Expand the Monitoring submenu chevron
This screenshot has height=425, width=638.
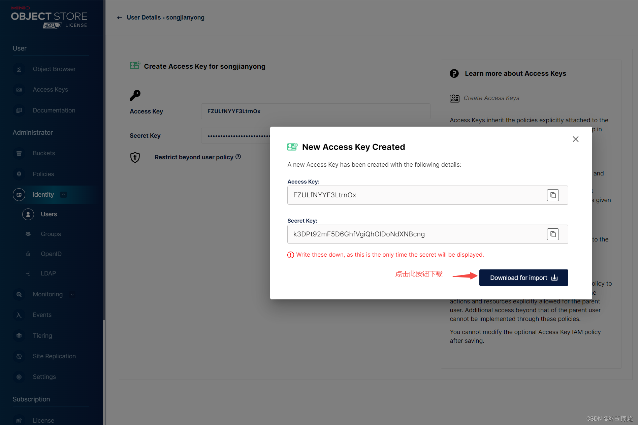click(72, 294)
